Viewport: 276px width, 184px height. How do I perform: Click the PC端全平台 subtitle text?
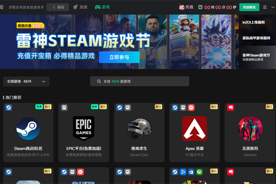coord(195,155)
